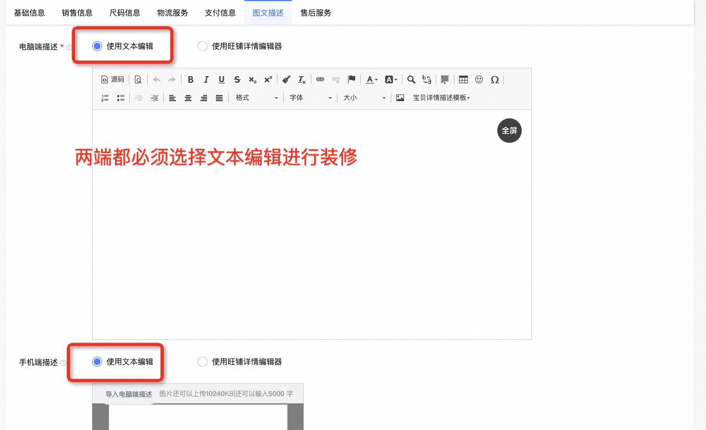The height and width of the screenshot is (430, 706).
Task: Switch to the 物流服务 tab
Action: click(x=173, y=13)
